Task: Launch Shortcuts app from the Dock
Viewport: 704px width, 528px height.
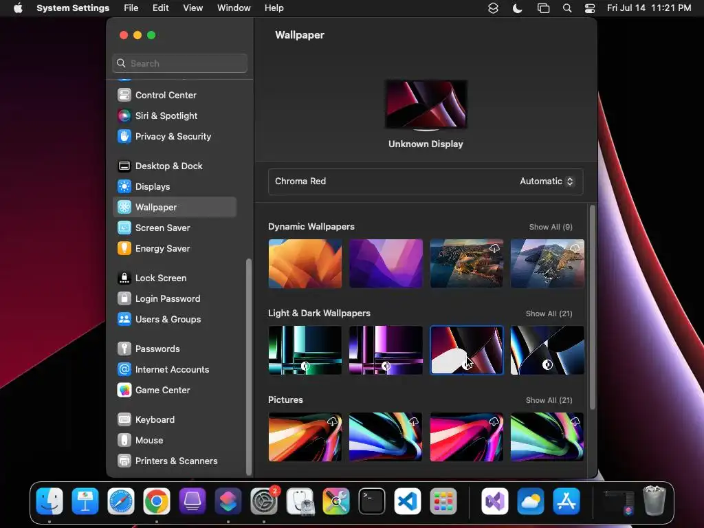Action: pos(228,501)
